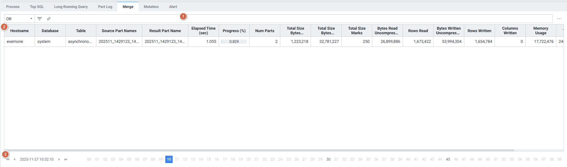Click the red number 1 annotation badge
The width and height of the screenshot is (567, 167).
[183, 17]
